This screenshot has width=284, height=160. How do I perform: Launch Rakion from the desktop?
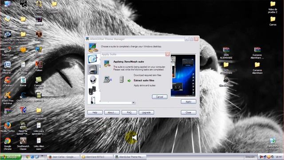39,66
